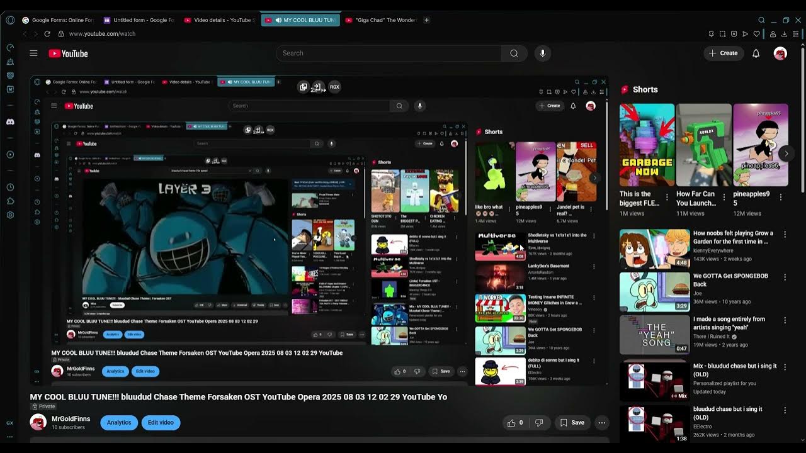Open the 'THE YEAH SONG' video thumbnail
The image size is (806, 453).
(654, 335)
